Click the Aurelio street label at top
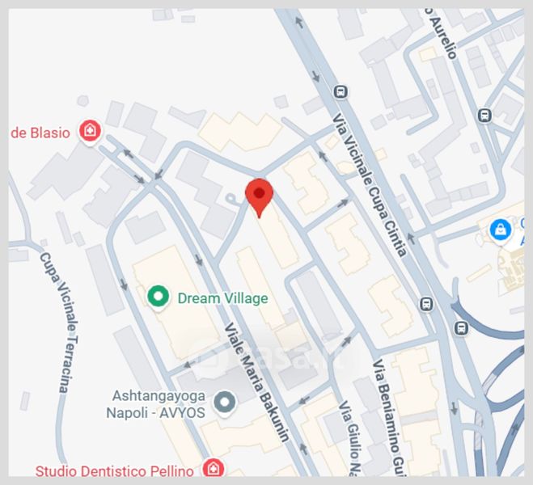The image size is (533, 485). tap(442, 33)
